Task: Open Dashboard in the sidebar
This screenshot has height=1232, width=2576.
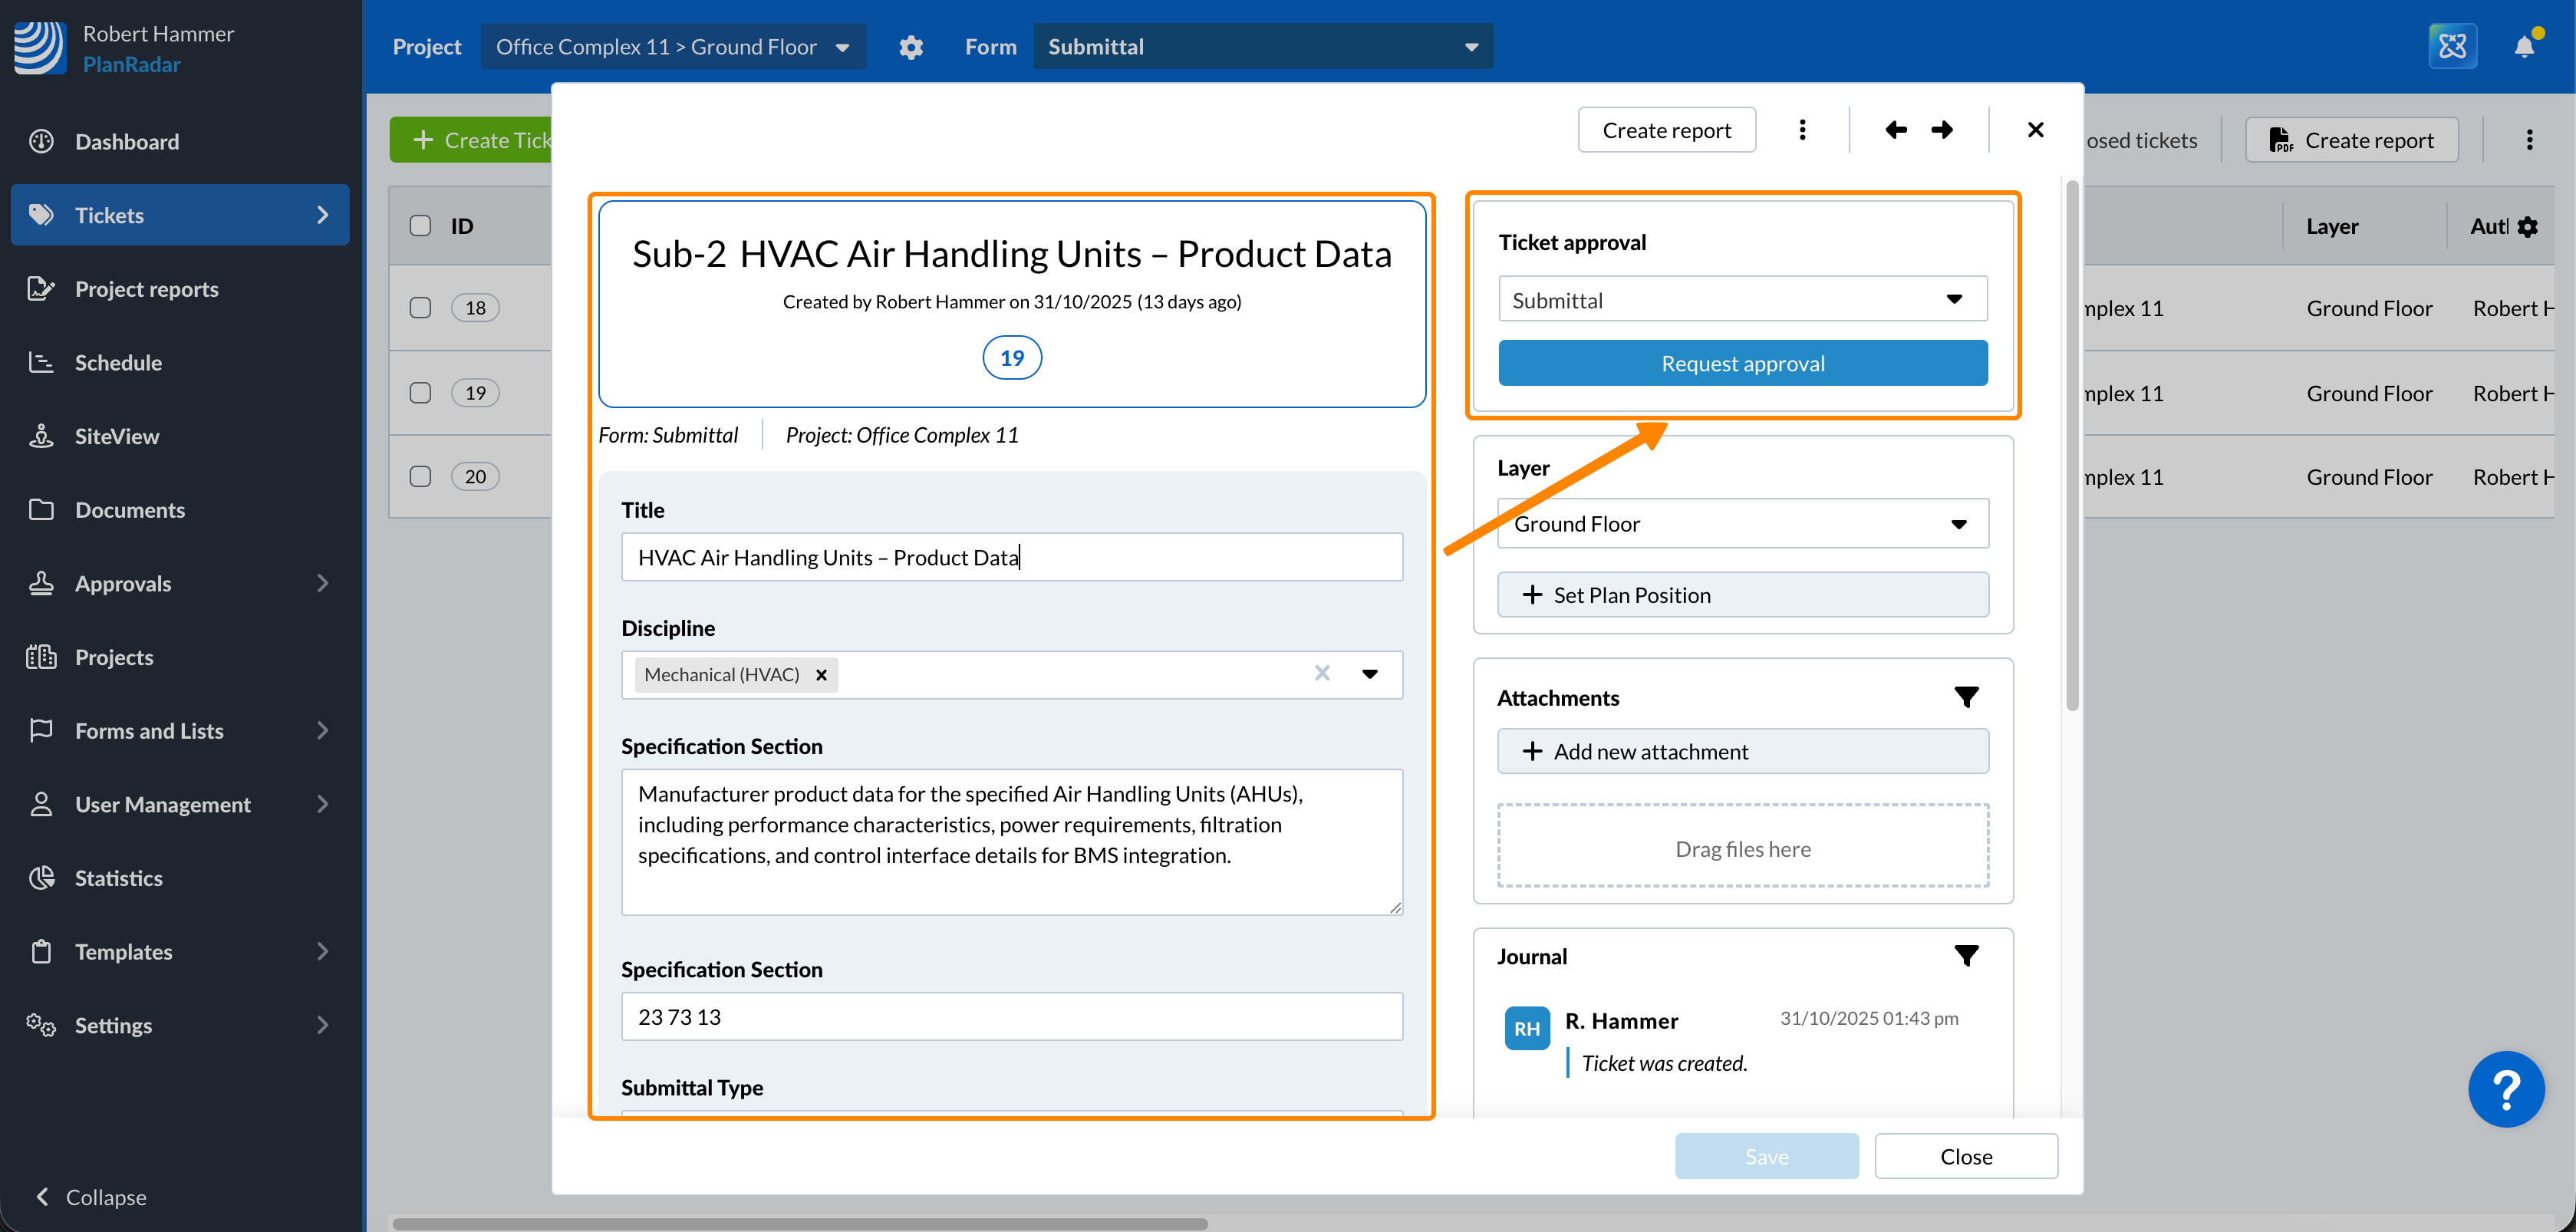Action: (127, 142)
